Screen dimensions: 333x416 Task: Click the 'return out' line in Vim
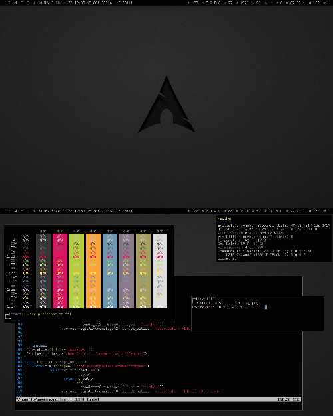78,379
